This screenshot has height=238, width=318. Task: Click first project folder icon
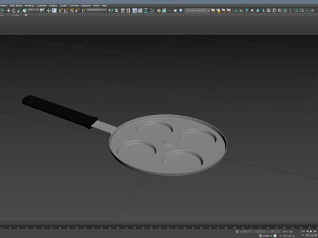(213, 11)
